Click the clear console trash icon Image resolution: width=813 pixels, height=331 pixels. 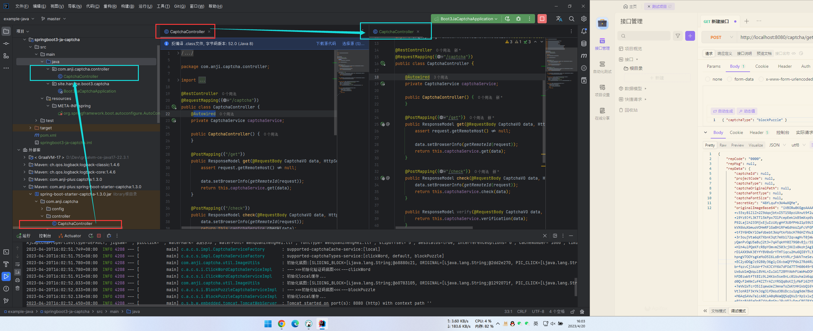18,288
